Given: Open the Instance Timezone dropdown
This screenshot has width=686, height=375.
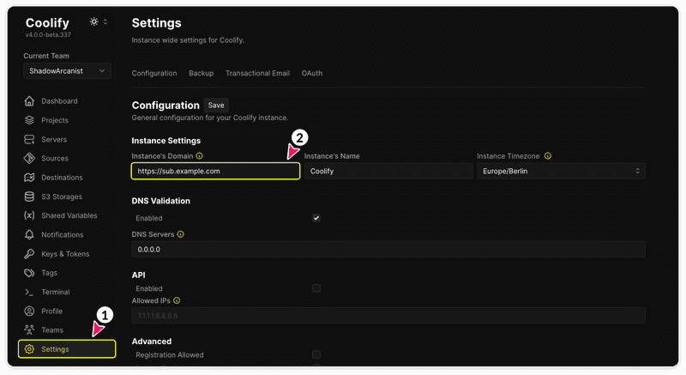Looking at the screenshot, I should click(561, 172).
